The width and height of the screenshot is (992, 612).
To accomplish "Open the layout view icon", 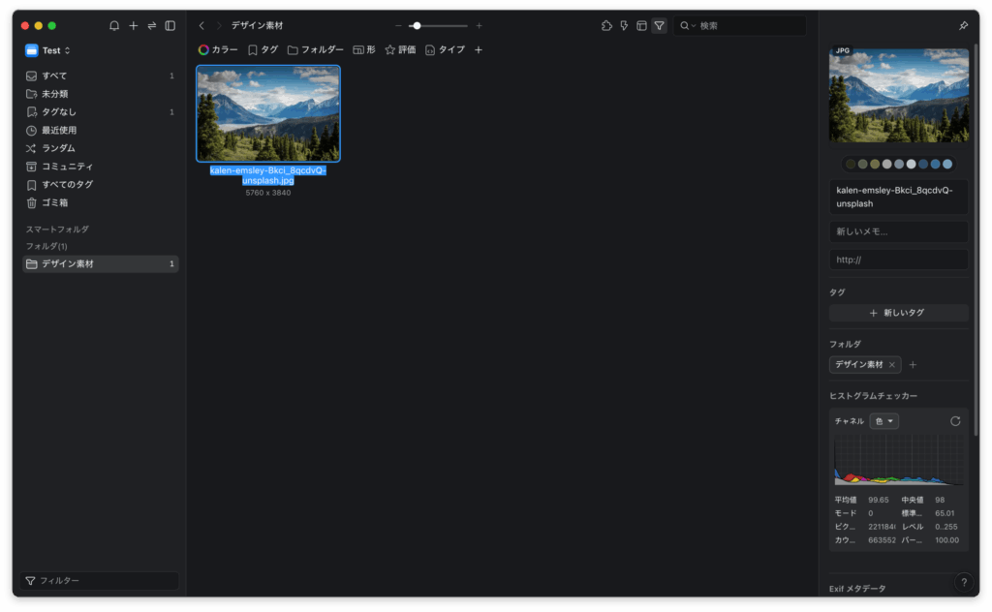I will click(x=641, y=26).
